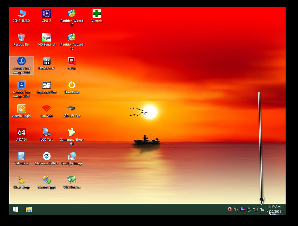This screenshot has width=298, height=226.
Task: Select Symantec Ghost 64 icon
Action: (x=72, y=137)
